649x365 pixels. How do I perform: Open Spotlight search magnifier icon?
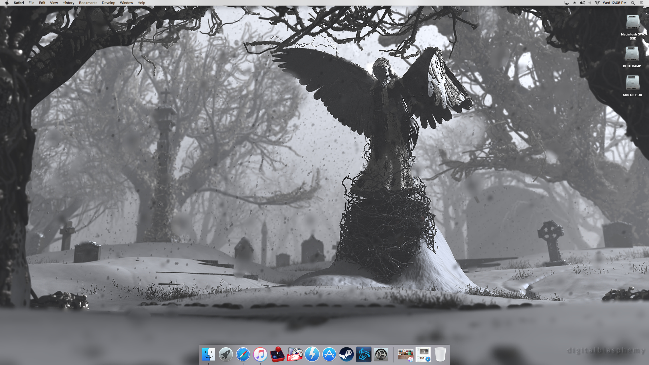point(633,3)
